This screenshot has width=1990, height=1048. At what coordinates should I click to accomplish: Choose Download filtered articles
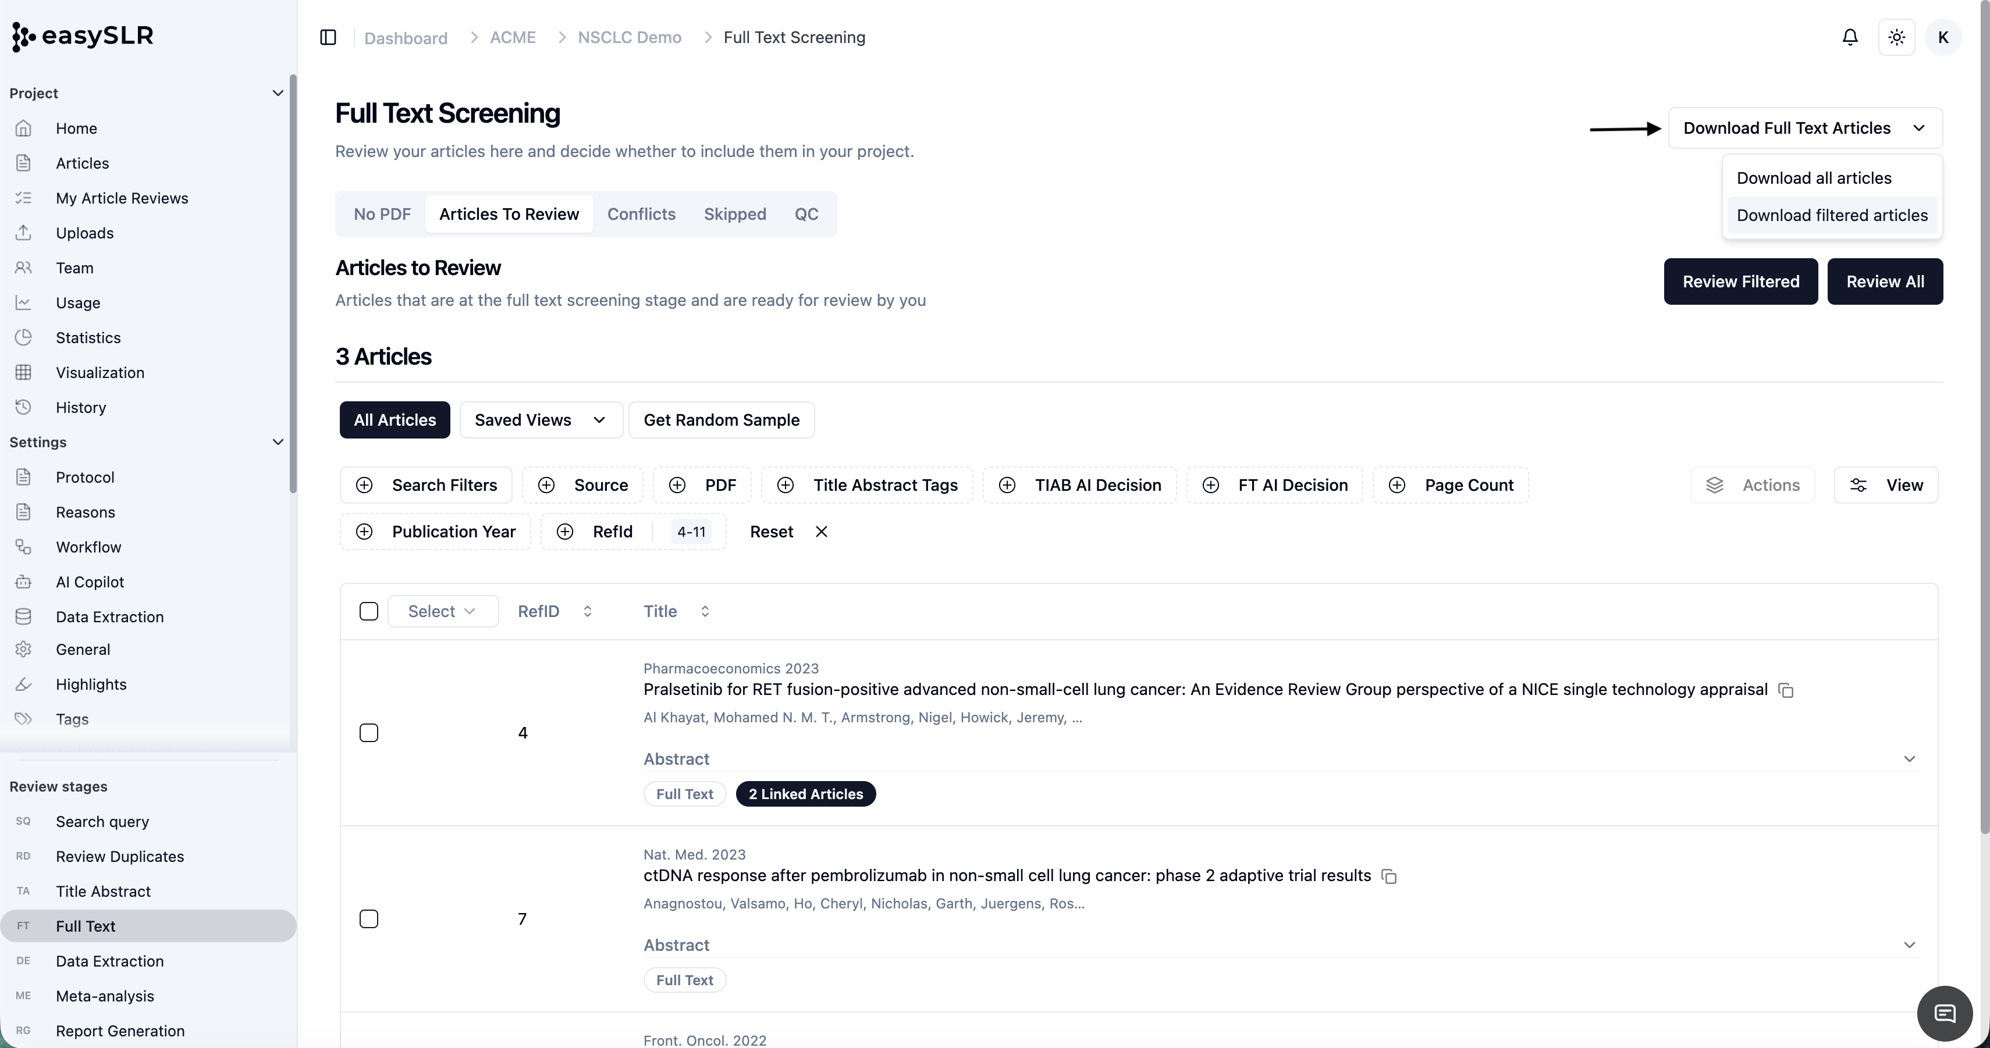tap(1832, 215)
